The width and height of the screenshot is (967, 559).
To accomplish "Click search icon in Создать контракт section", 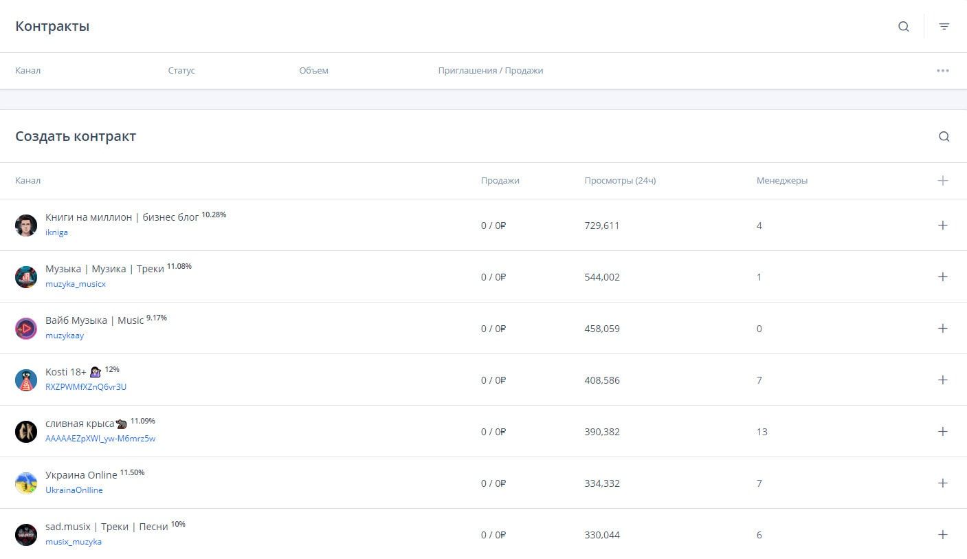I will click(944, 137).
